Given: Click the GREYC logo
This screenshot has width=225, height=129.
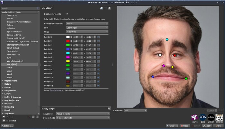Looking at the screenshot, I should click(194, 118).
